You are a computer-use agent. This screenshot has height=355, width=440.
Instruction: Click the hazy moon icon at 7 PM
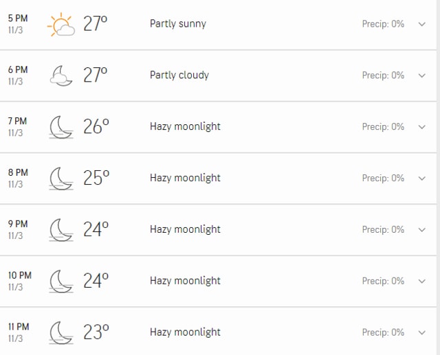61,127
